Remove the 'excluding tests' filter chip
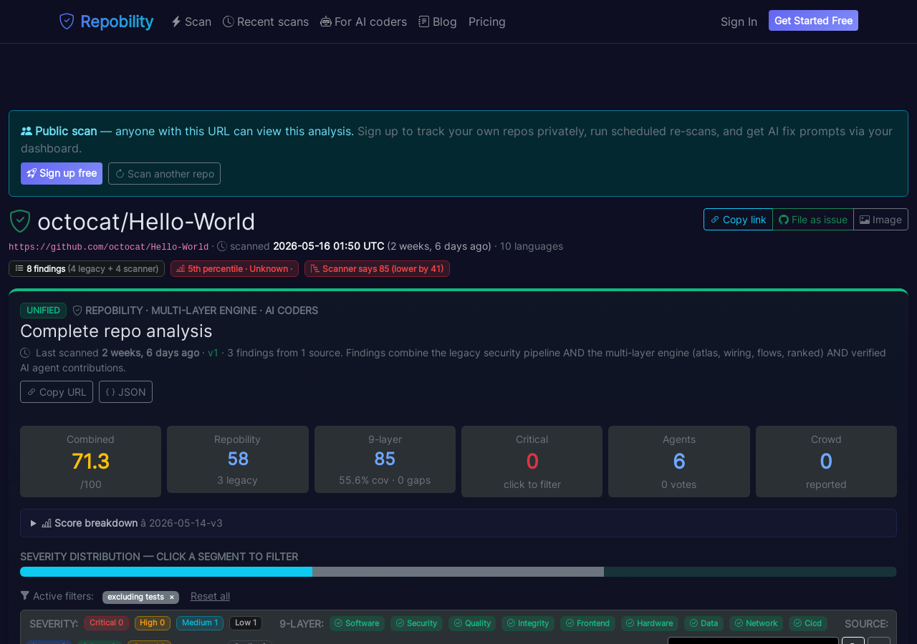The image size is (917, 644). click(171, 597)
